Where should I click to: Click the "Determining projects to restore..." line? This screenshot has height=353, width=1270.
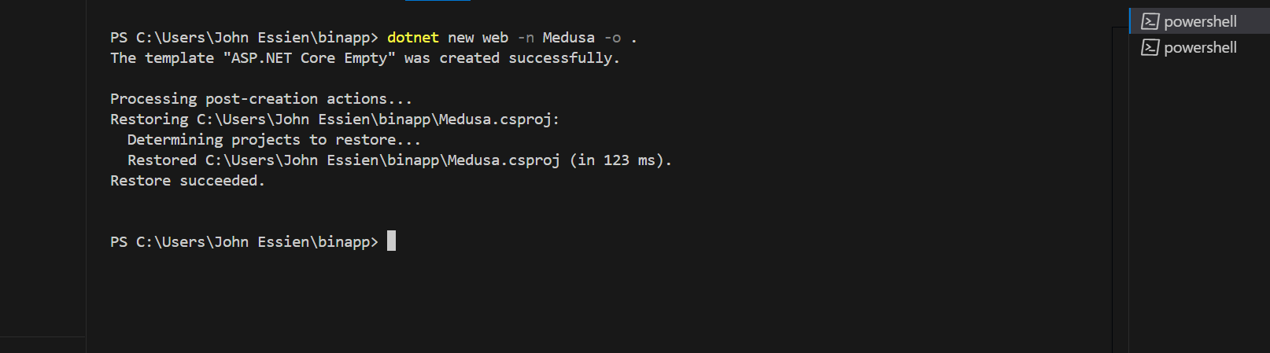(274, 140)
